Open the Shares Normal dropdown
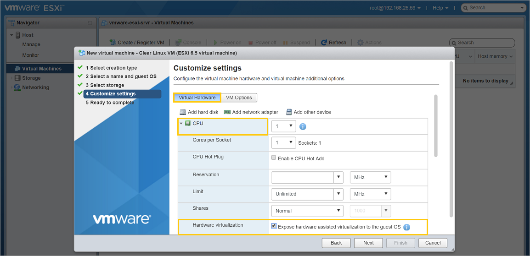The height and width of the screenshot is (256, 530). point(307,211)
